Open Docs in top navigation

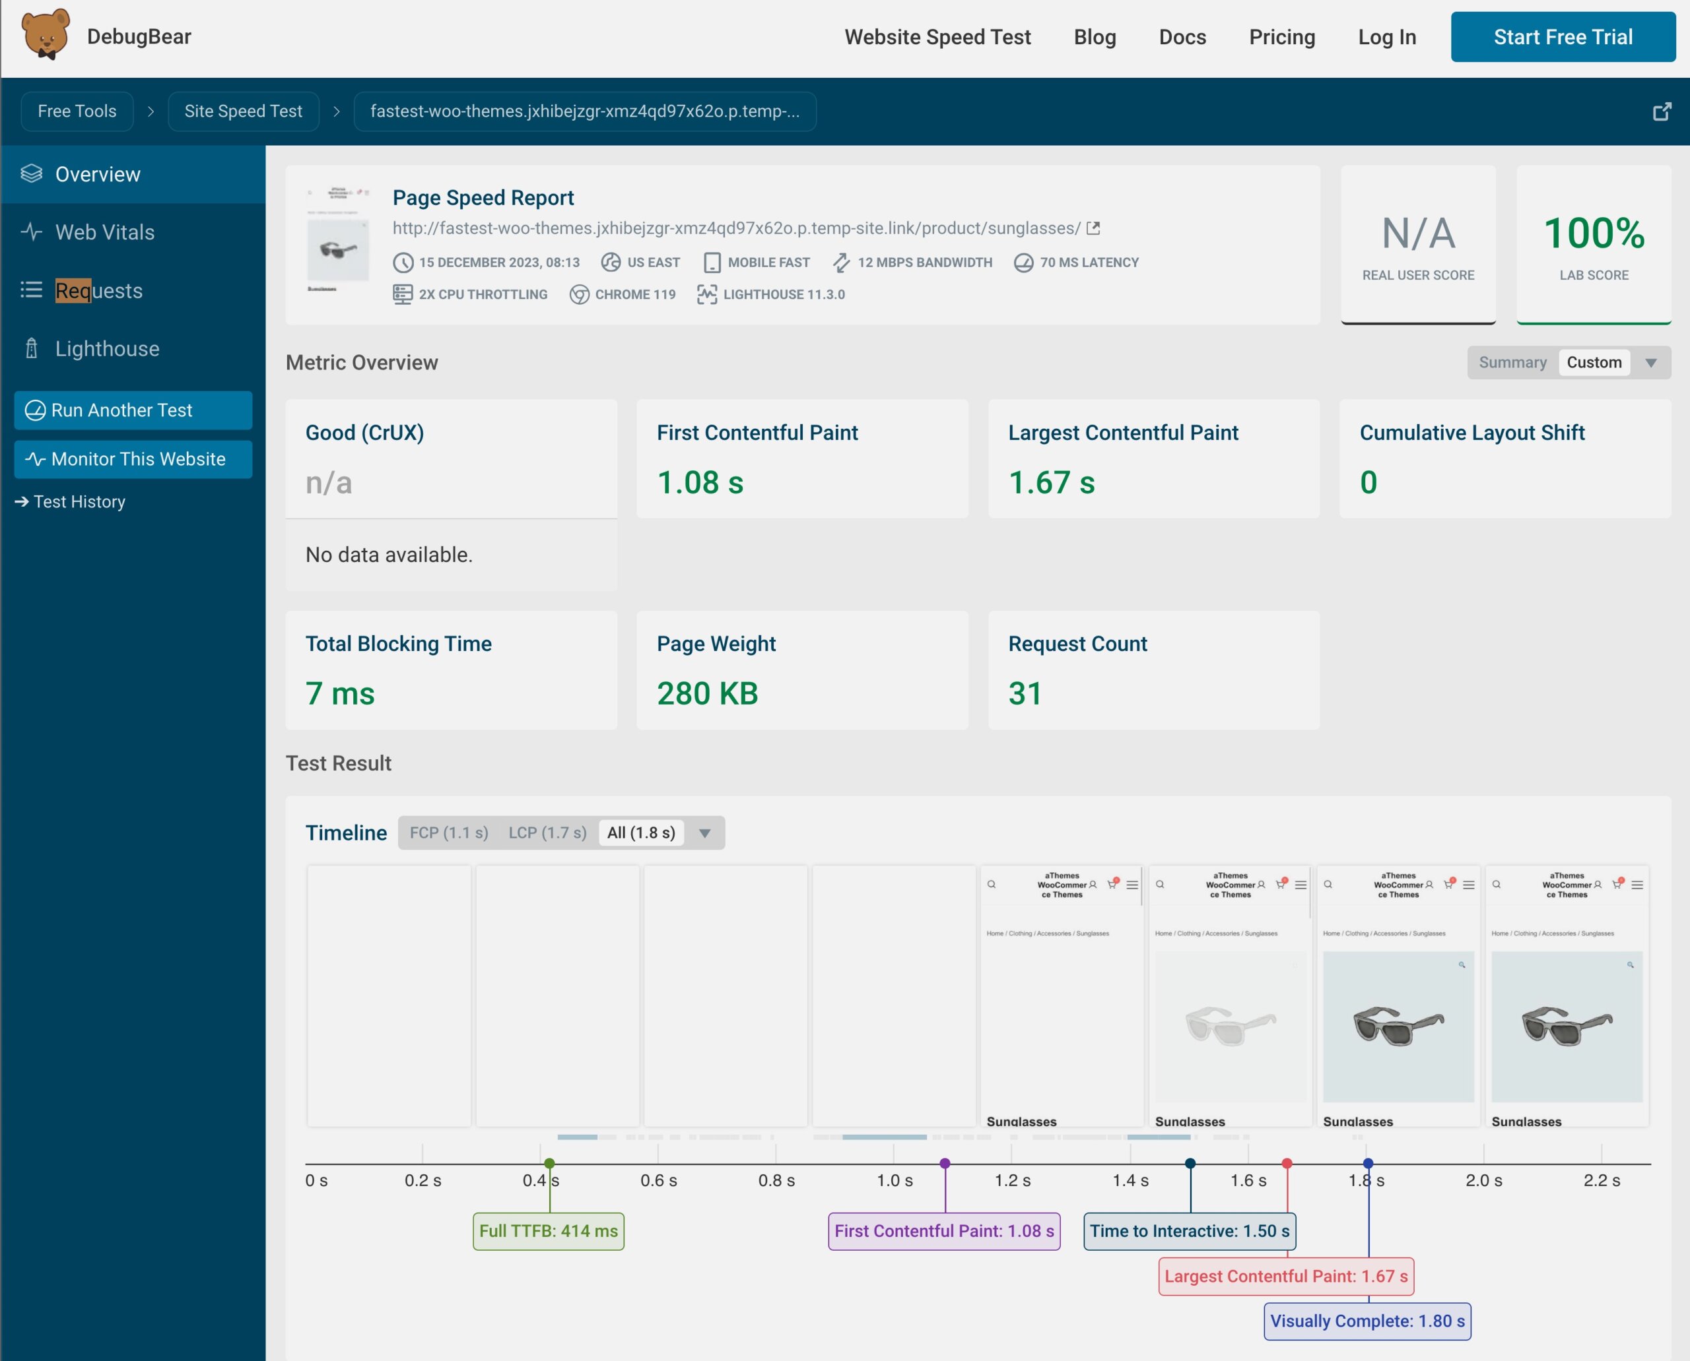(x=1182, y=37)
